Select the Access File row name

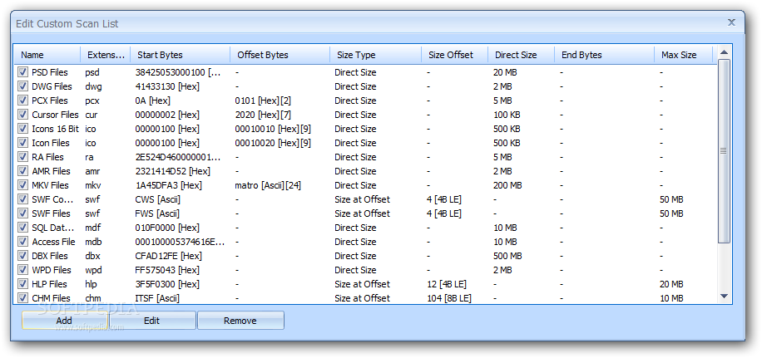pyautogui.click(x=53, y=242)
